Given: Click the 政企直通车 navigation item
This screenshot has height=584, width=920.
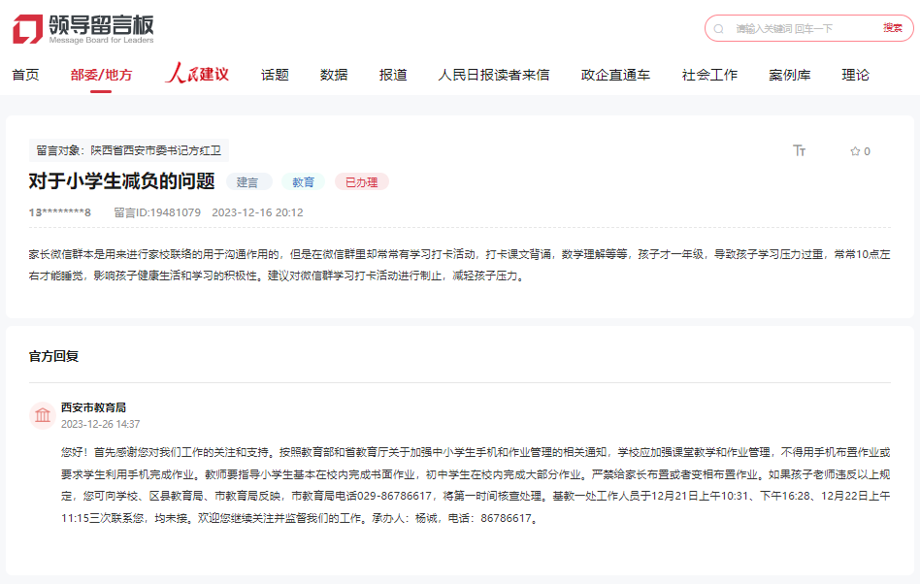Looking at the screenshot, I should click(615, 73).
